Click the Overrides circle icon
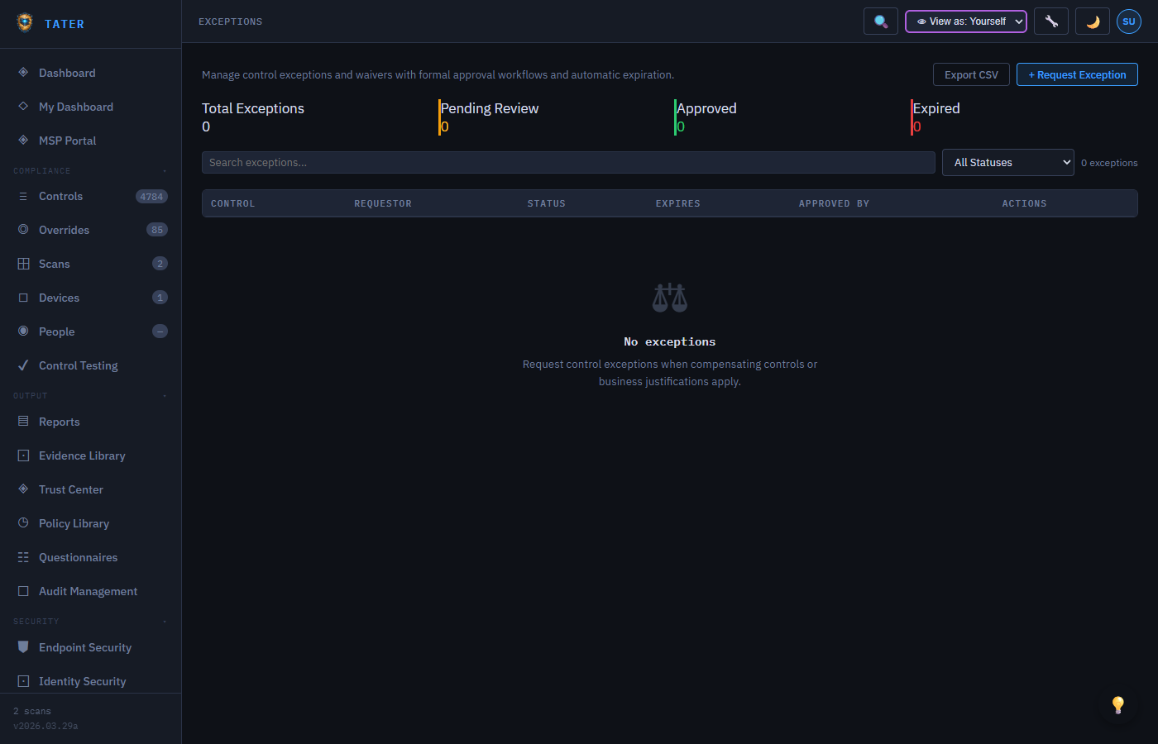Viewport: 1158px width, 744px height. tap(23, 230)
